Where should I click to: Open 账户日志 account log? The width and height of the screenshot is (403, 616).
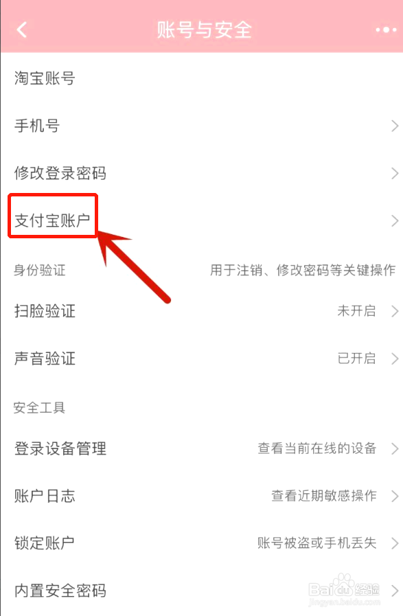202,496
